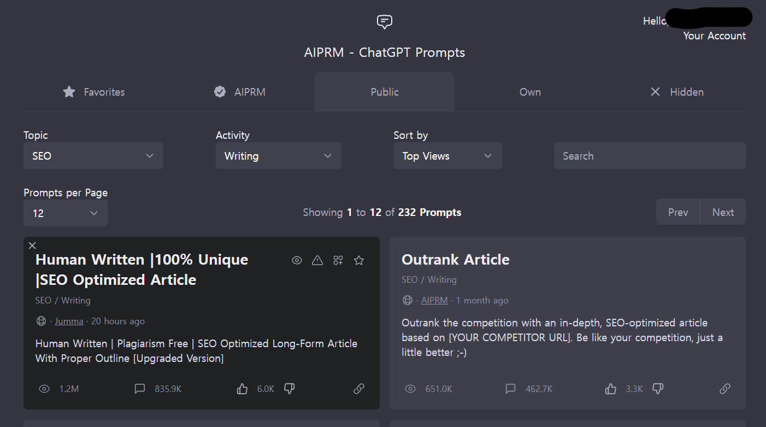Upvote the Outrank Article prompt
The height and width of the screenshot is (427, 766).
[611, 389]
